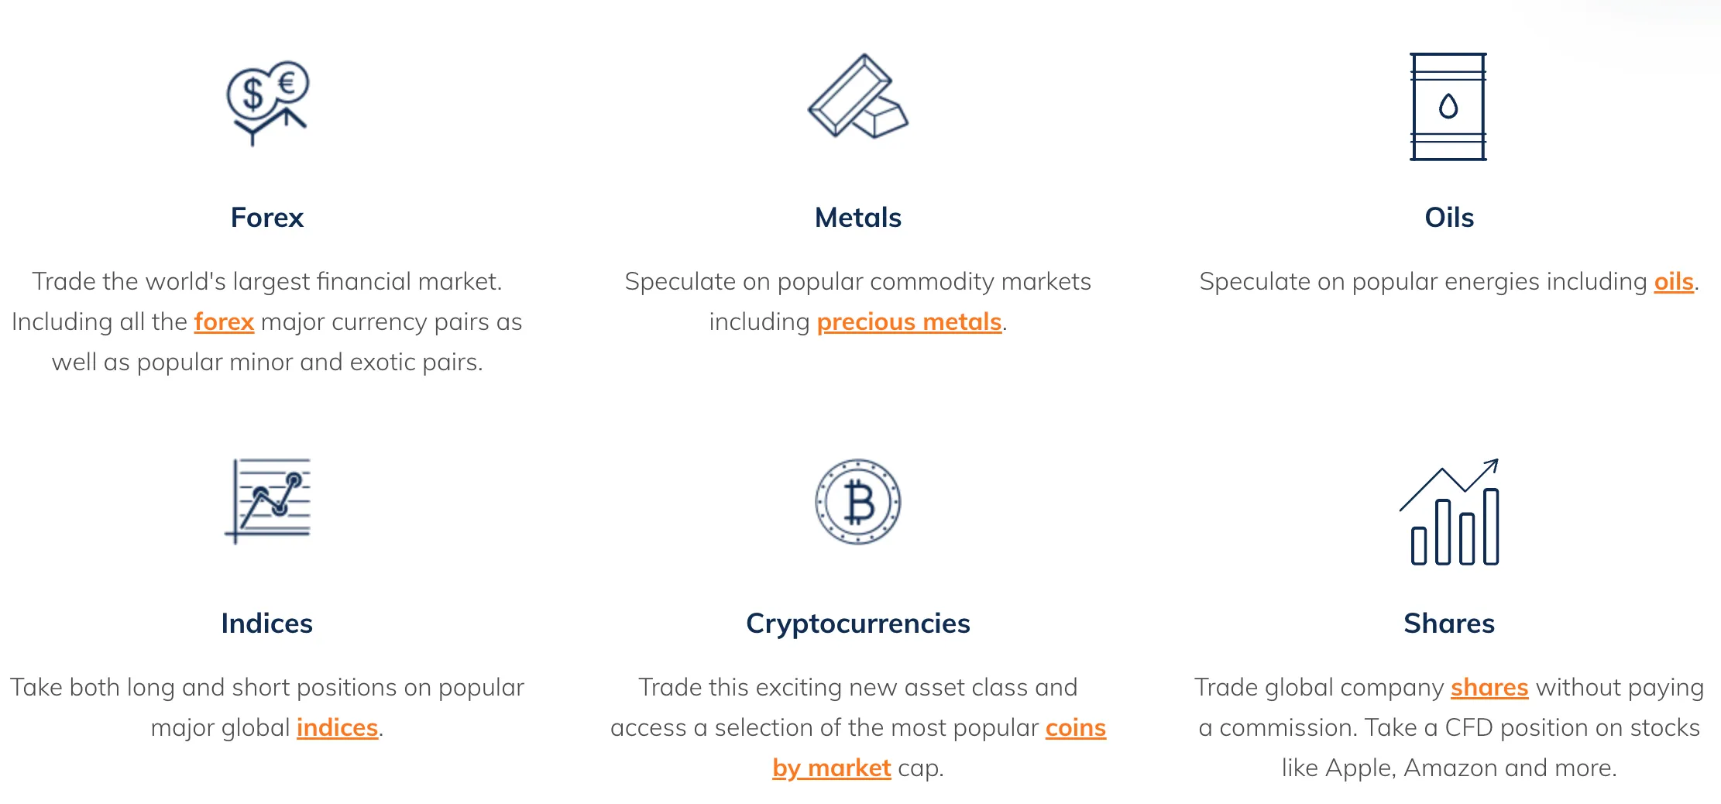Click the Shares heading text
This screenshot has width=1721, height=804.
coord(1449,624)
